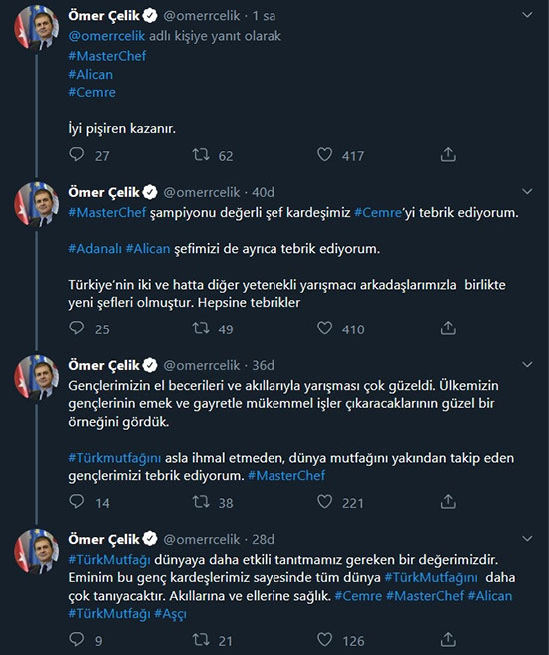Open the #Adanalı hashtag link

[x=95, y=249]
